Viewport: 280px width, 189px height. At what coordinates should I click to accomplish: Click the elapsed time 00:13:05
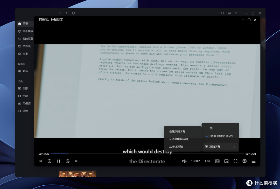tap(44, 154)
